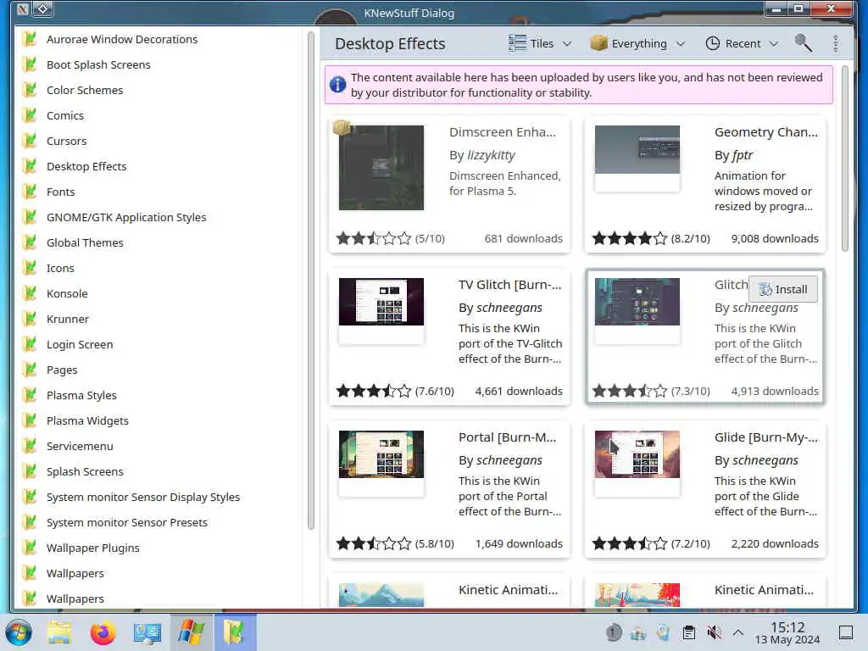This screenshot has width=868, height=651.
Task: Open the Tiles view mode dropdown
Action: (x=540, y=43)
